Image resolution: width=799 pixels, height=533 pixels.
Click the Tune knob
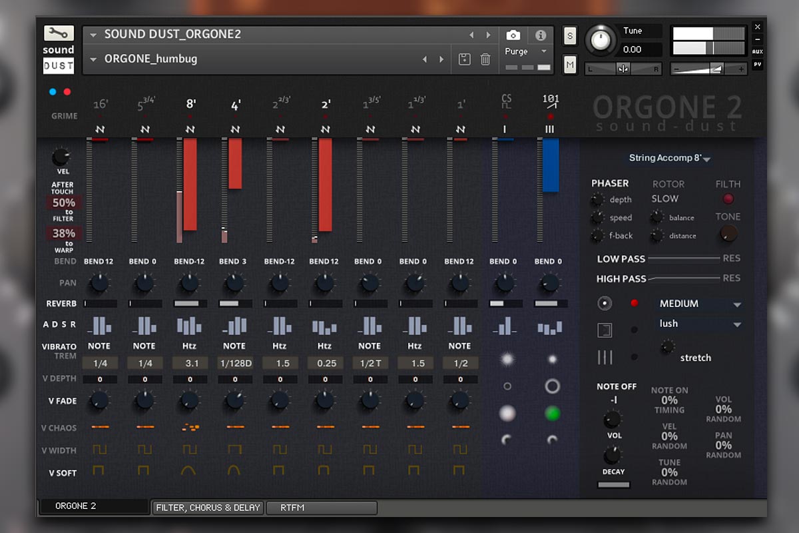[x=601, y=40]
